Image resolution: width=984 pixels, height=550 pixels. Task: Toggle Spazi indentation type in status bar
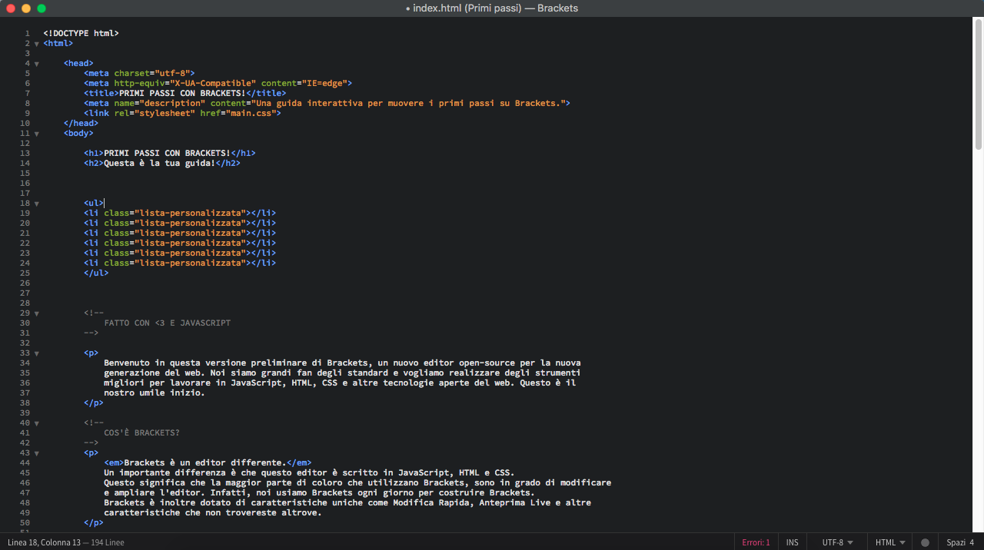click(956, 542)
